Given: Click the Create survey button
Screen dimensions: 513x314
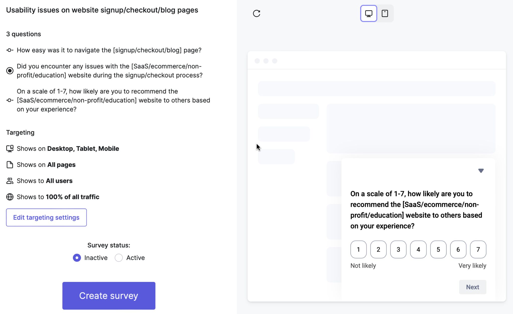Looking at the screenshot, I should (x=108, y=295).
